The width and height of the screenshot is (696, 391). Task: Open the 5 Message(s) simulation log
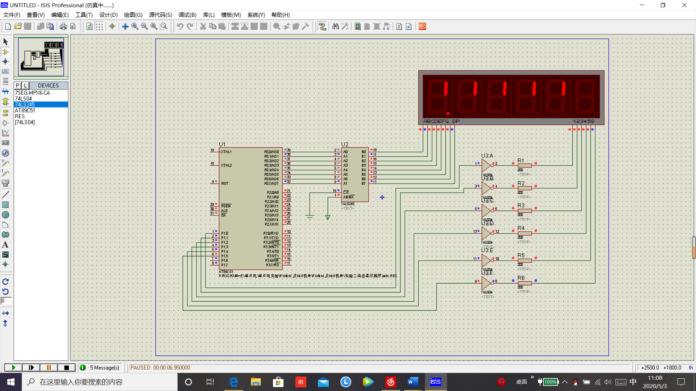point(100,367)
